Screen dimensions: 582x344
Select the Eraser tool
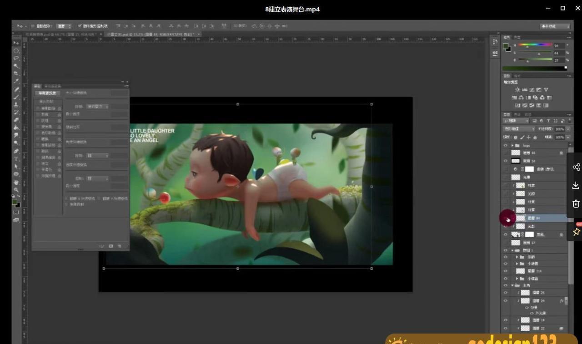16,120
